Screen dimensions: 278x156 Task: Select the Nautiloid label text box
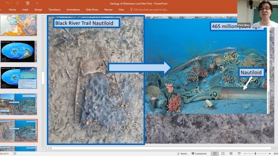pos(252,72)
